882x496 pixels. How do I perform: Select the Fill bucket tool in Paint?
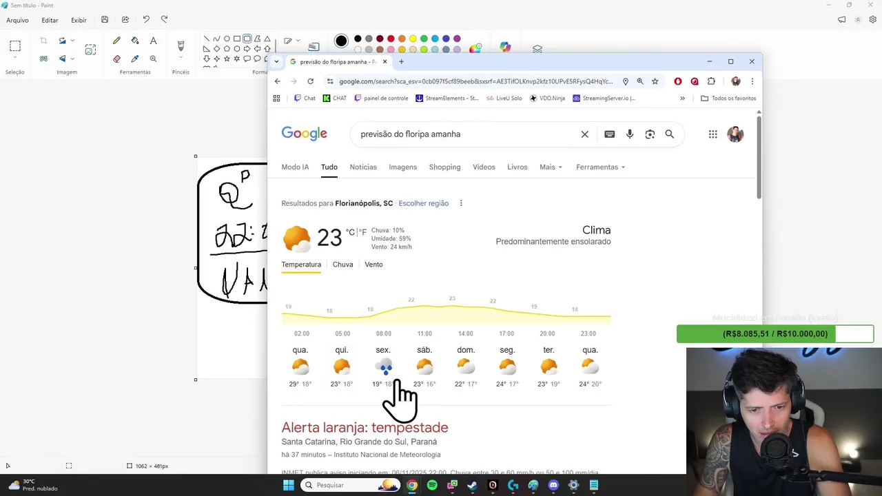(x=135, y=41)
